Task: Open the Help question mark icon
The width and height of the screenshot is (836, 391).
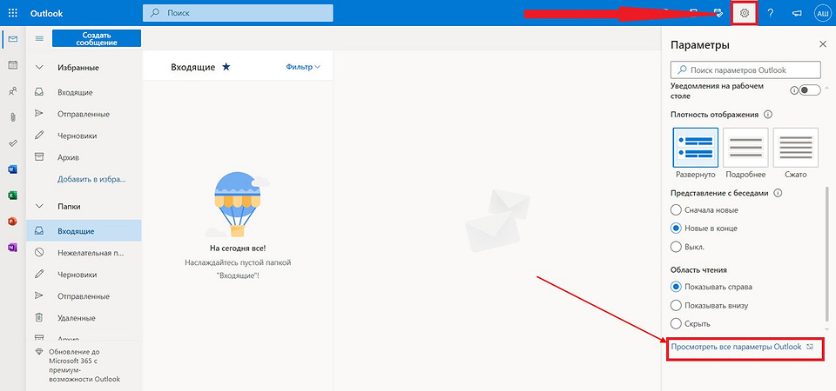Action: pos(771,13)
